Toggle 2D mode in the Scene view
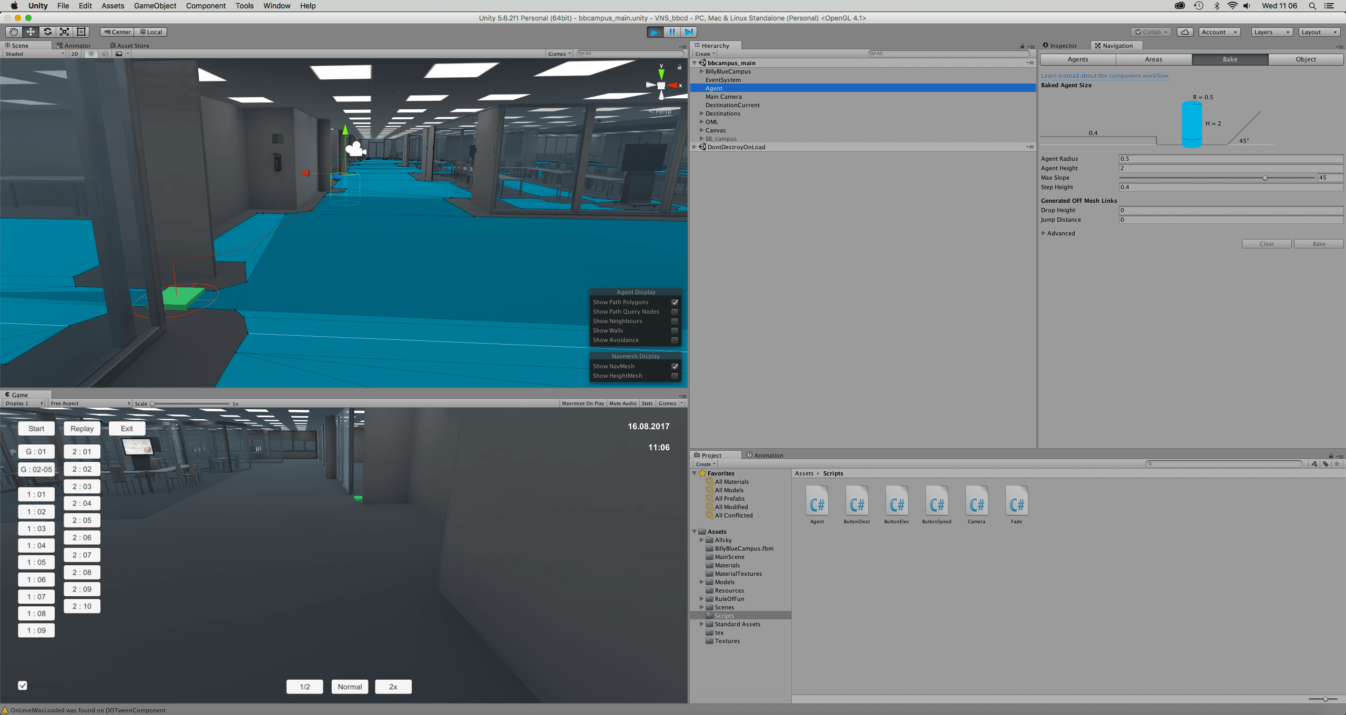The image size is (1346, 715). 74,54
